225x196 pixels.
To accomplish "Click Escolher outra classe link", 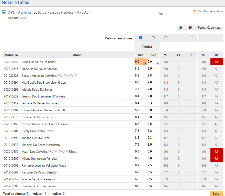I will [210, 12].
